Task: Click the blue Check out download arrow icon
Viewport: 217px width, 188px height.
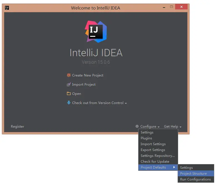Action: pyautogui.click(x=69, y=103)
